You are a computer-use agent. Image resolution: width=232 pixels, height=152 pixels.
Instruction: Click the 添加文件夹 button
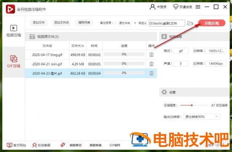[62, 23]
